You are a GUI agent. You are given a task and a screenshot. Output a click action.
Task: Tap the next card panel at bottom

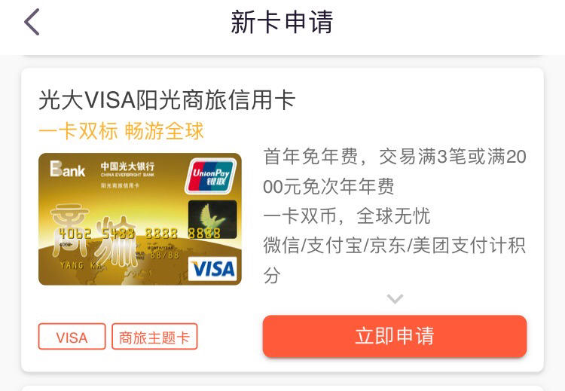click(x=282, y=388)
